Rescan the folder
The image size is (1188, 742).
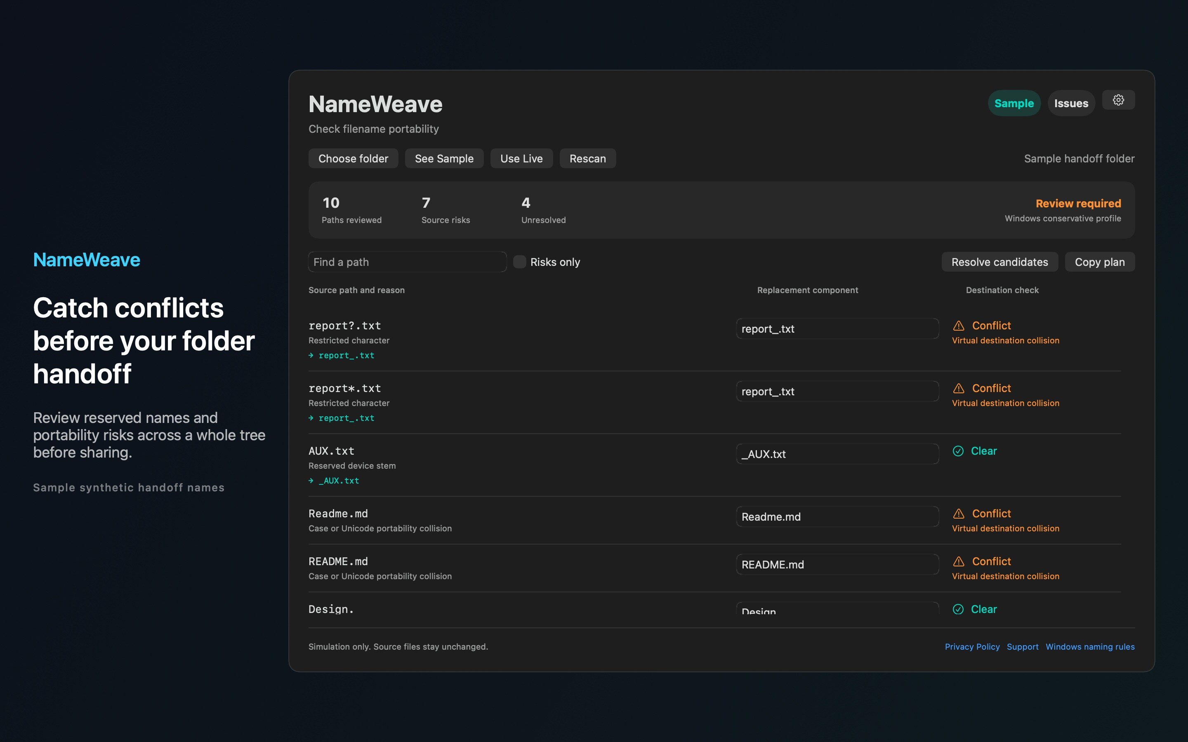(588, 159)
